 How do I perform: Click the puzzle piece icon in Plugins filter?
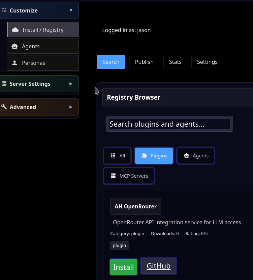(144, 156)
